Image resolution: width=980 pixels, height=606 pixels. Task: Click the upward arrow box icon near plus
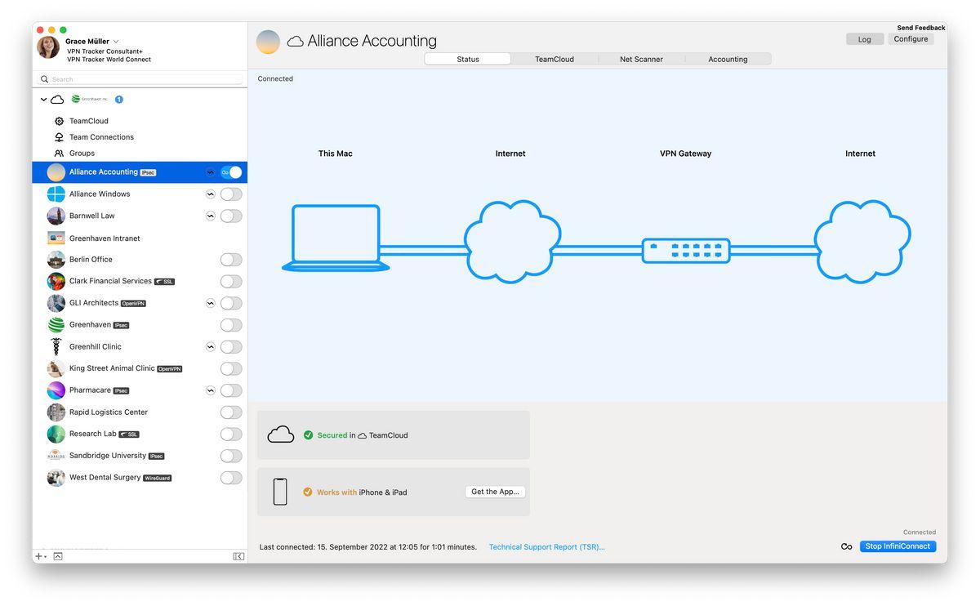(x=58, y=556)
